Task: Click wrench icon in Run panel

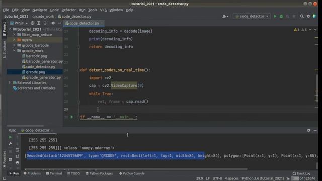Action: tap(10, 143)
